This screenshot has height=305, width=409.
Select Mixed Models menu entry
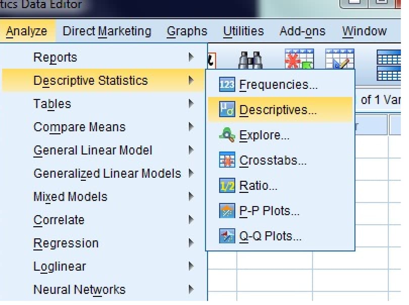[x=103, y=196]
